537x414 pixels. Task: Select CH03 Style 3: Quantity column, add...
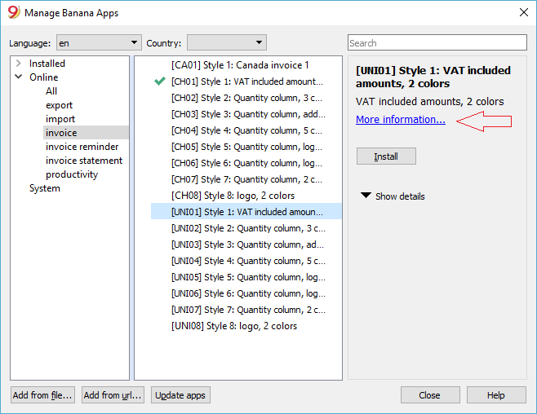click(248, 114)
